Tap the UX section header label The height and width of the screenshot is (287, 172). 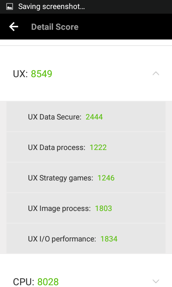click(x=20, y=74)
